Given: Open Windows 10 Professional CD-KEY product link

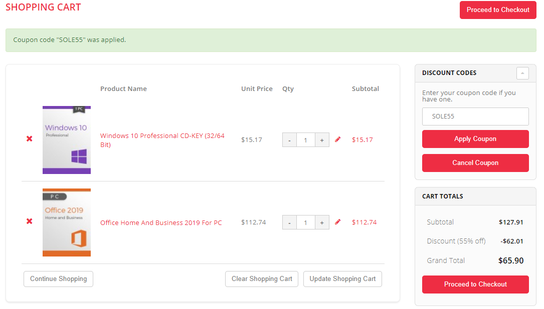Looking at the screenshot, I should (162, 136).
